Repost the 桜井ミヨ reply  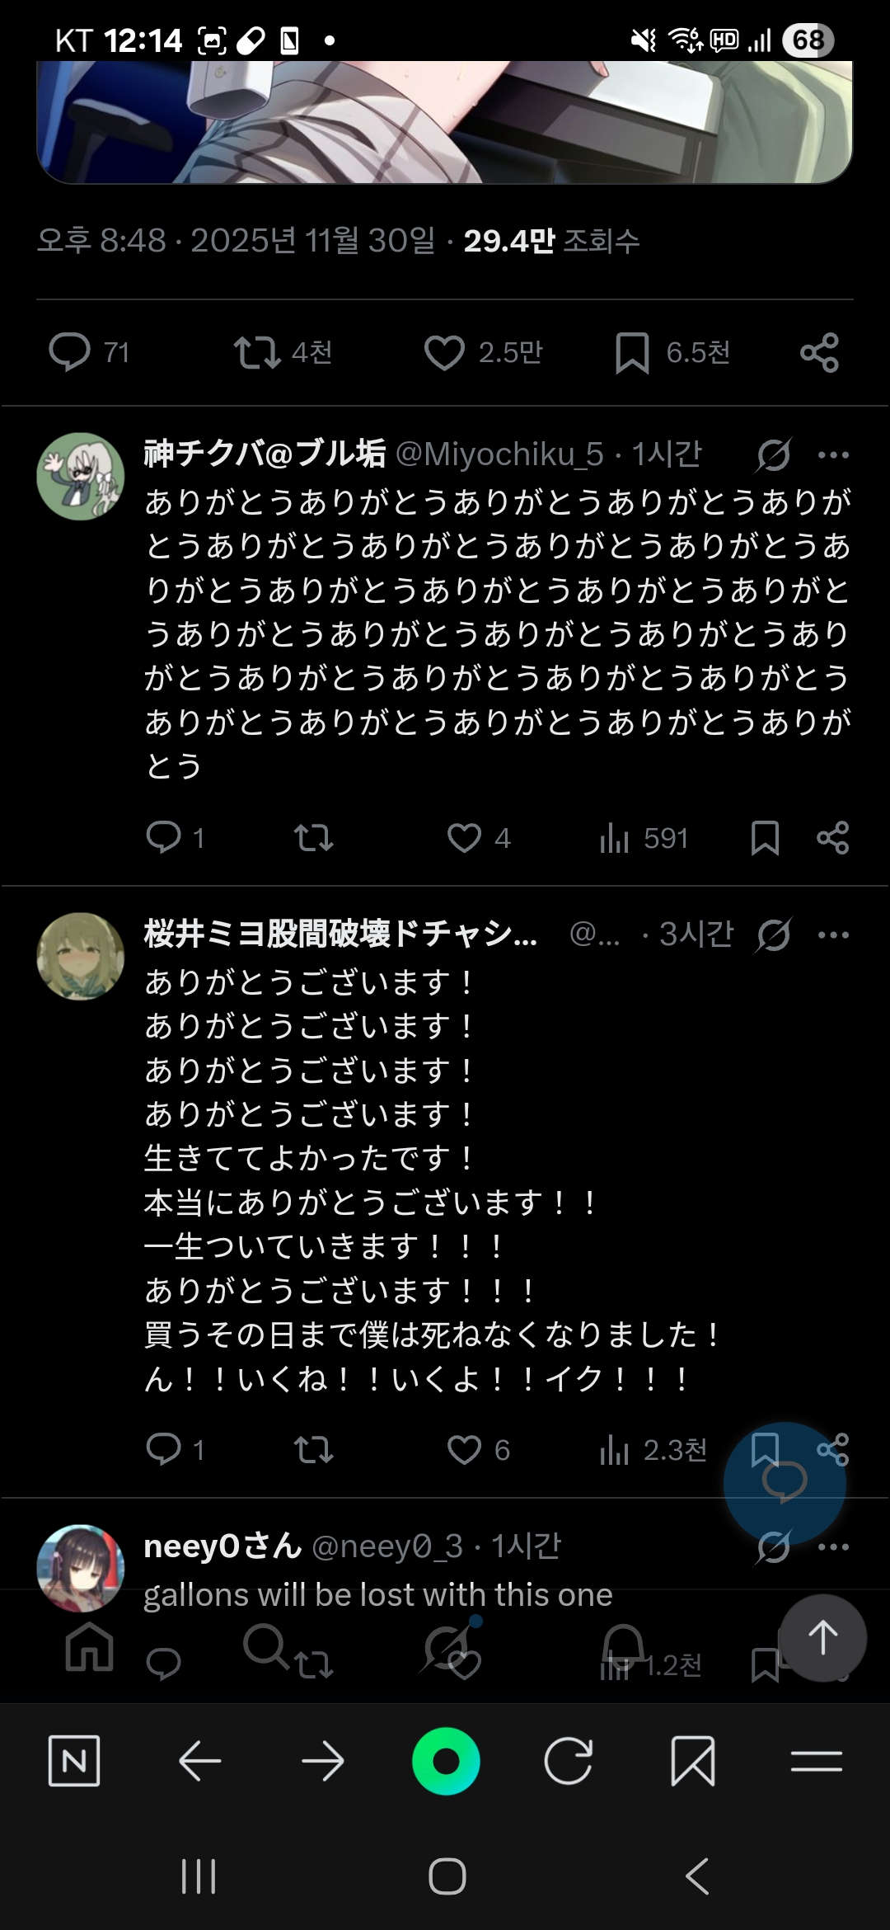(x=313, y=1449)
